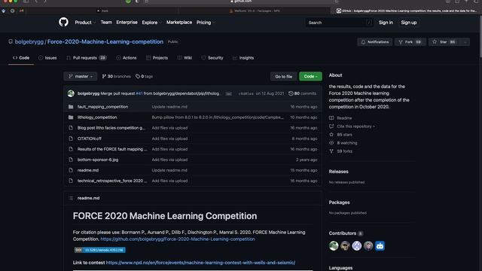Open the bolgebrygg user profile link

(x=29, y=42)
